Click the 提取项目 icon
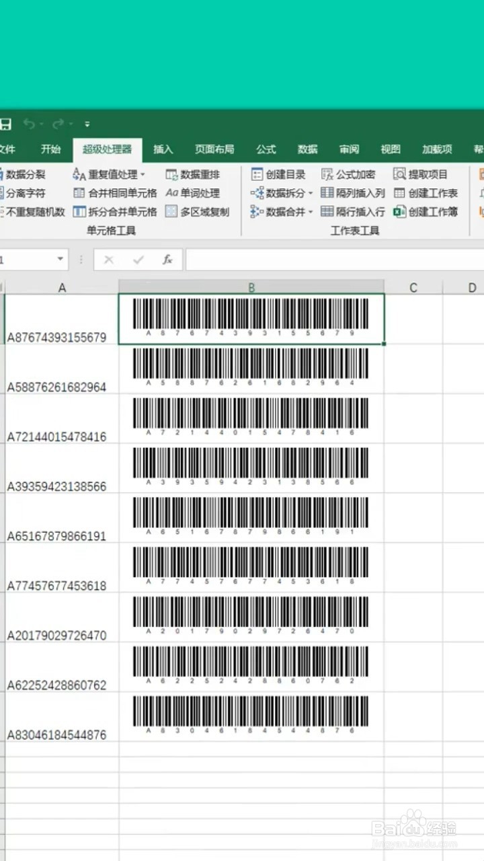Screen dimensions: 484x861 (399, 174)
